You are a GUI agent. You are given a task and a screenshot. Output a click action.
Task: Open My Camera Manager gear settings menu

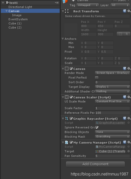click(x=129, y=142)
